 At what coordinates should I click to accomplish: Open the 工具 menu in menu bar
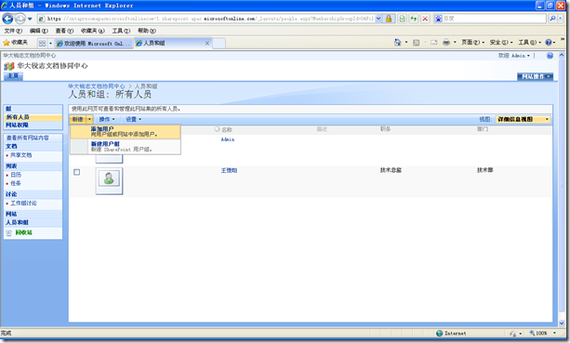tap(121, 31)
